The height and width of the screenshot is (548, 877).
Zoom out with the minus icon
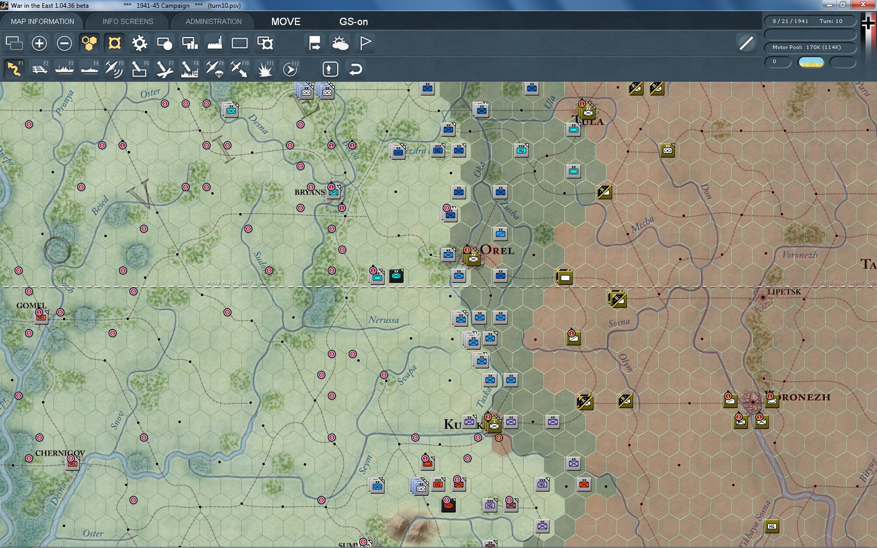click(64, 43)
